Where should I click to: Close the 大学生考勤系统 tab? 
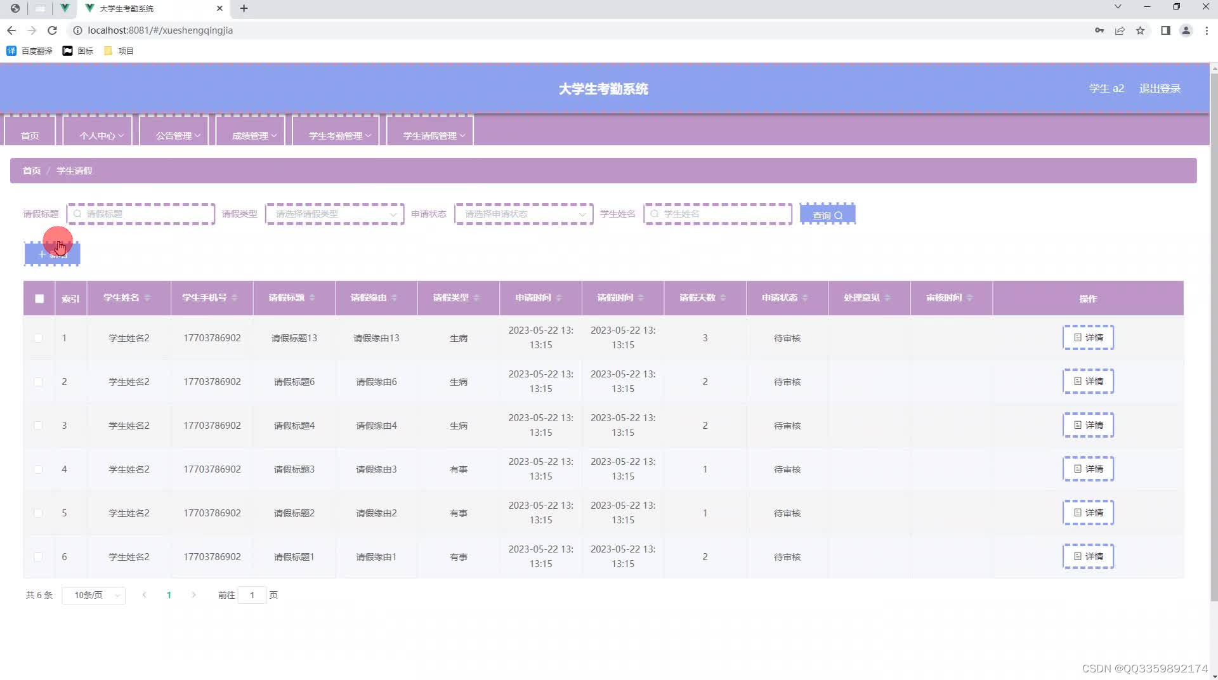tap(219, 8)
